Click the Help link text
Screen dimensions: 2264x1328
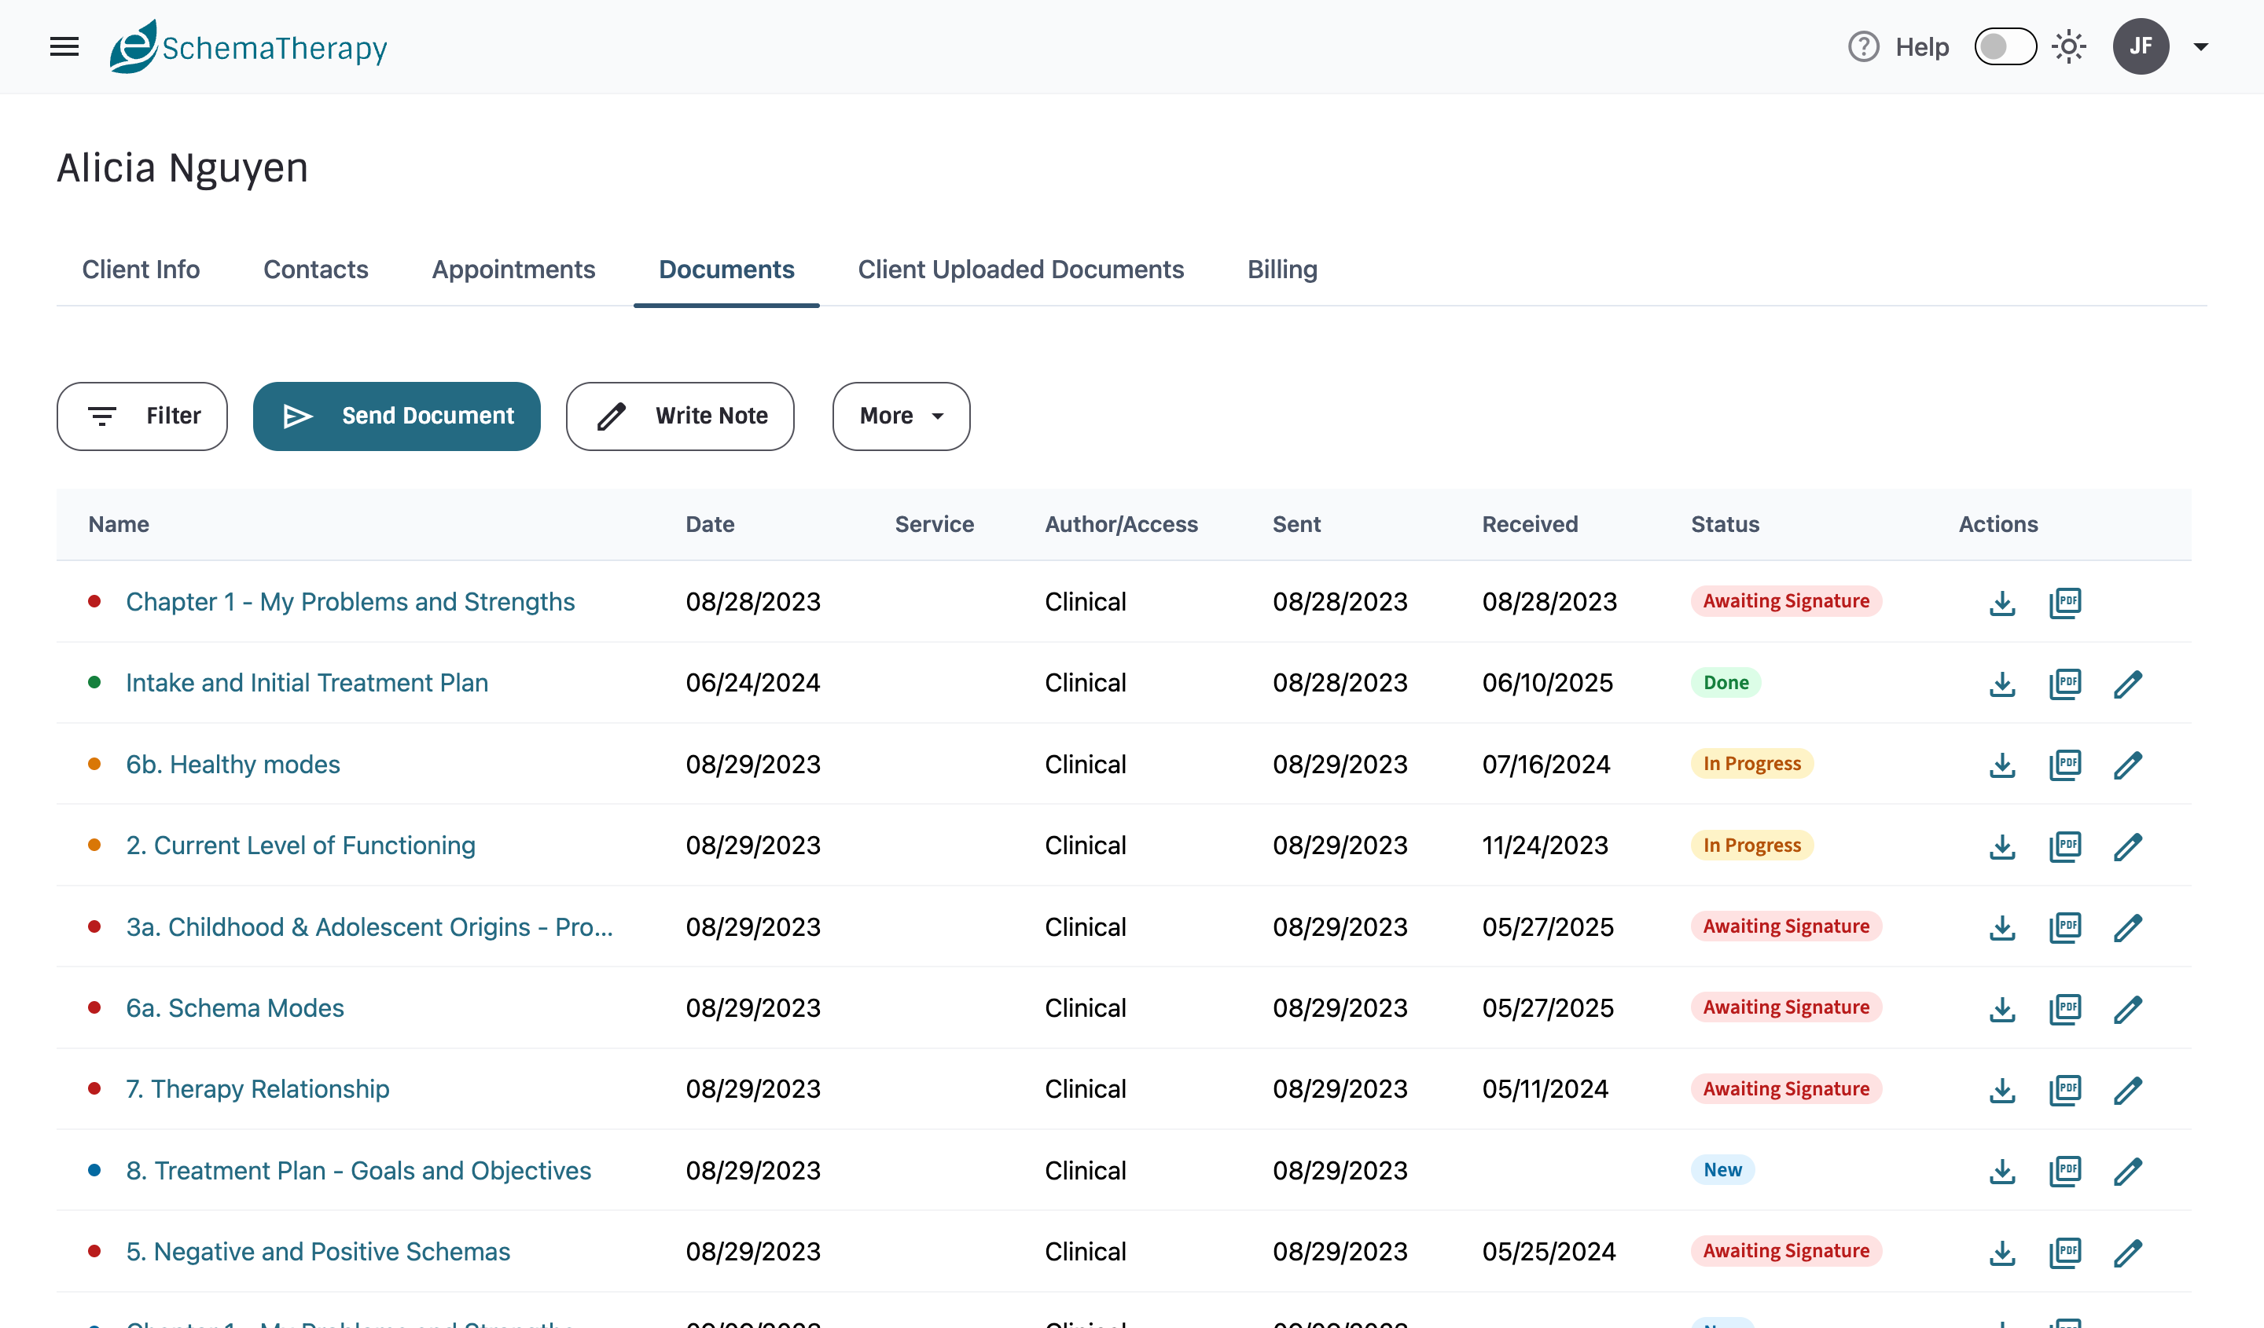pyautogui.click(x=1922, y=46)
